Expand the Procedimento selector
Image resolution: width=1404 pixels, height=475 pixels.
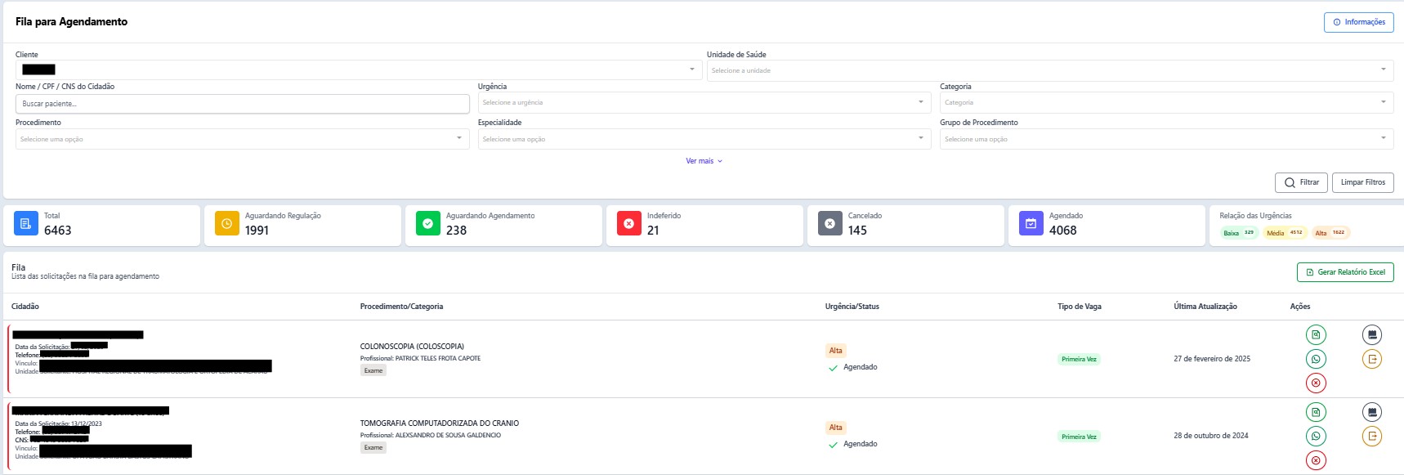(242, 139)
